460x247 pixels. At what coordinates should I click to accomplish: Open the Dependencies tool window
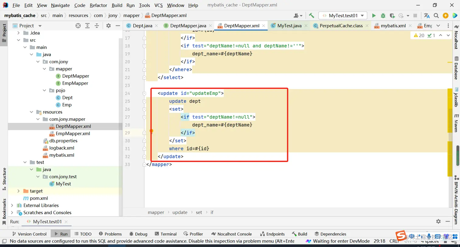pos(330,234)
